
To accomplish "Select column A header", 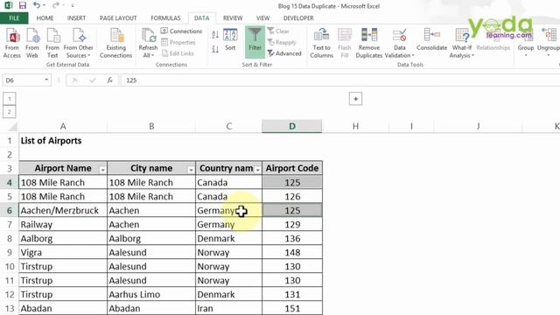I will tap(63, 126).
